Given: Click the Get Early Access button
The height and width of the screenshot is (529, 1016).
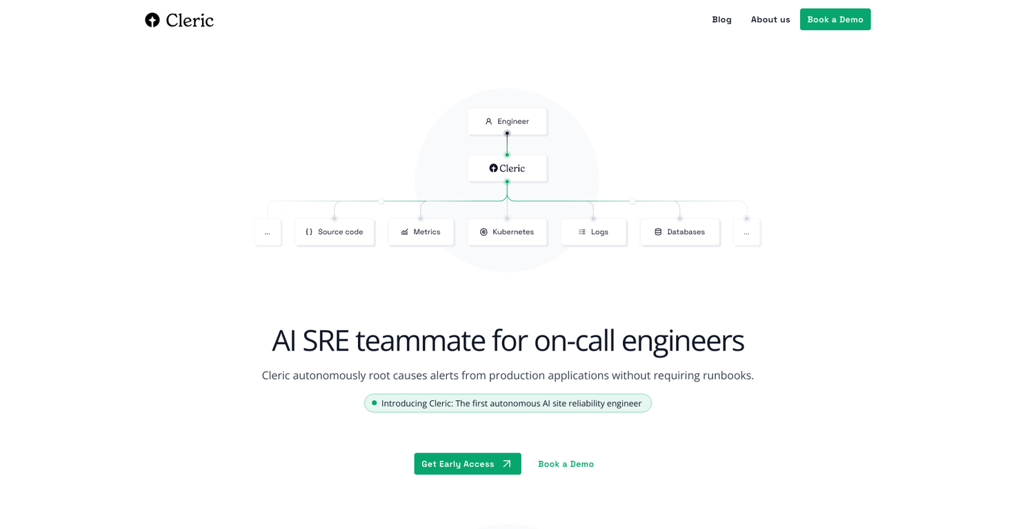Looking at the screenshot, I should pos(468,464).
